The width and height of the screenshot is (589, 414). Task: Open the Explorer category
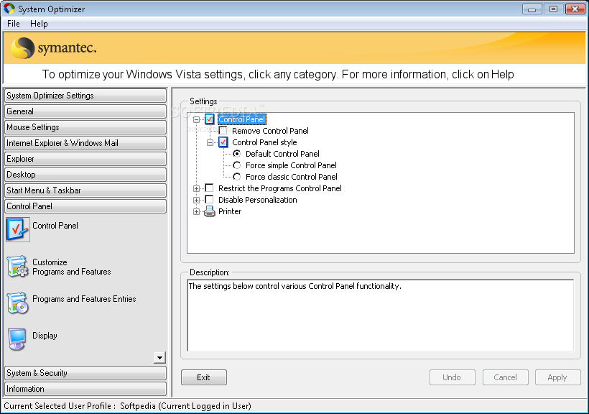pos(85,159)
